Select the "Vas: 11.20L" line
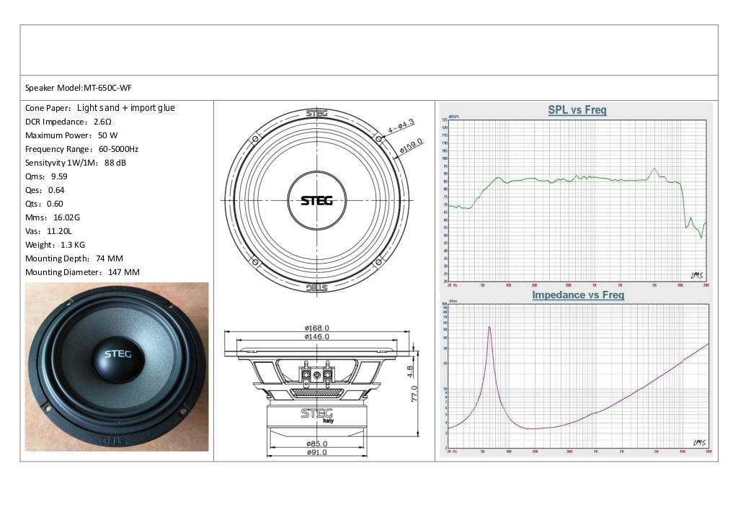738x522 pixels. [x=48, y=231]
